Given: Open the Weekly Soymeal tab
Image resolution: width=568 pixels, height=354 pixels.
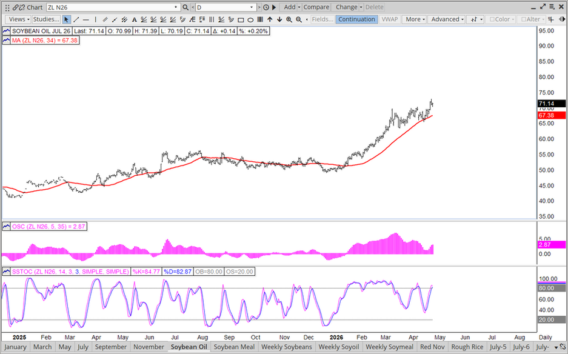Looking at the screenshot, I should click(389, 347).
